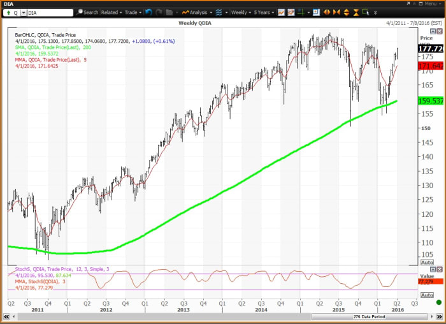Click the blue wavy lines chart-type icon

coord(219,13)
